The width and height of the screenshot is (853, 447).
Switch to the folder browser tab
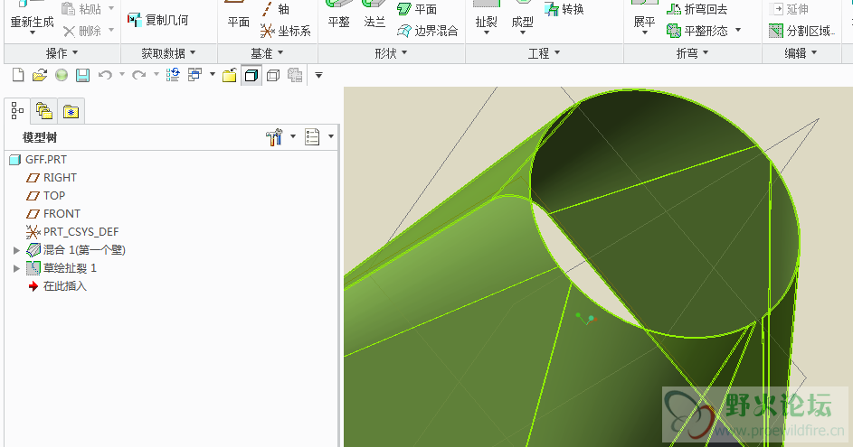(x=43, y=111)
